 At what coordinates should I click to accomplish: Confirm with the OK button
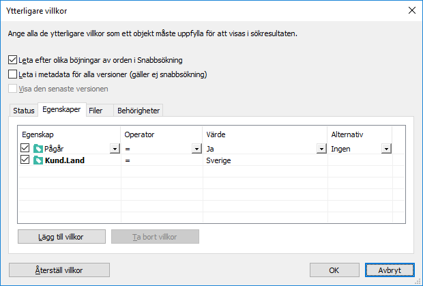point(334,270)
